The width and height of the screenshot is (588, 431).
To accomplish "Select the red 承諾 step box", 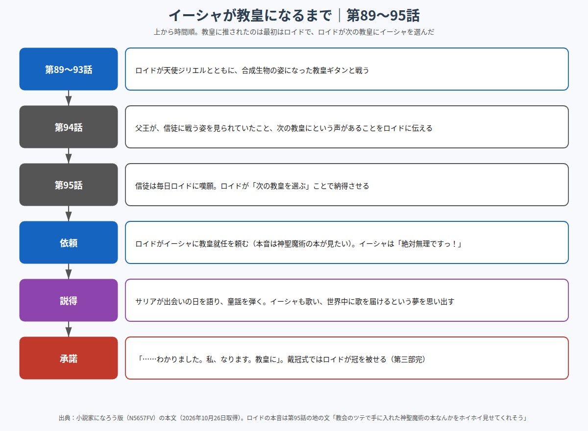I will pos(69,358).
